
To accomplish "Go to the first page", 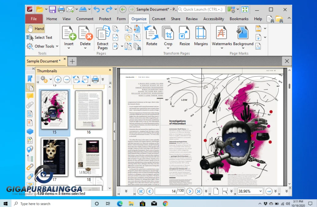I will point(141,191).
